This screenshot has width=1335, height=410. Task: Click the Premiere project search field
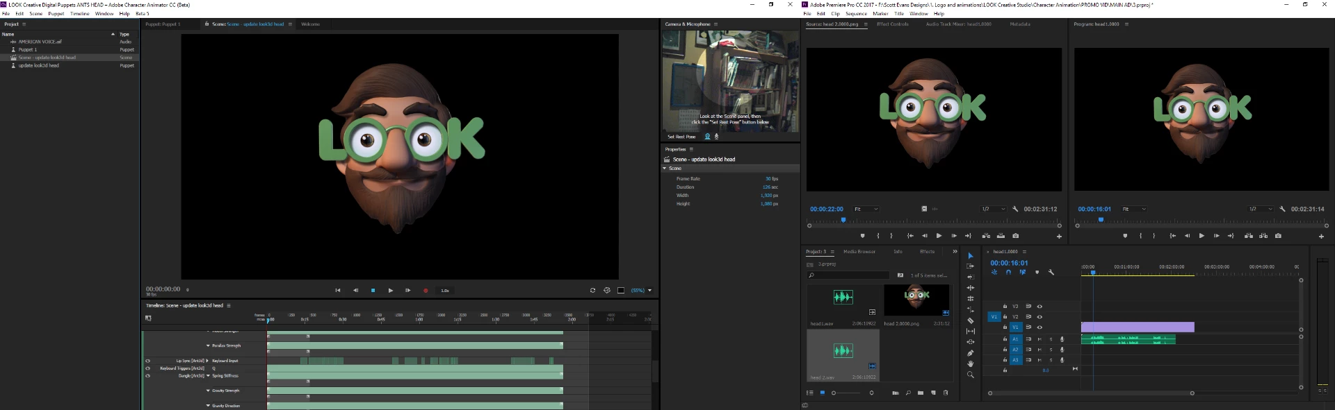848,275
